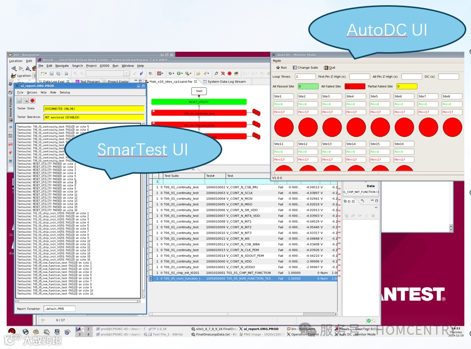Select the loki_x16_sites_cp1sand.flw tab
Viewport: 471px width, 349px height.
(x=171, y=82)
